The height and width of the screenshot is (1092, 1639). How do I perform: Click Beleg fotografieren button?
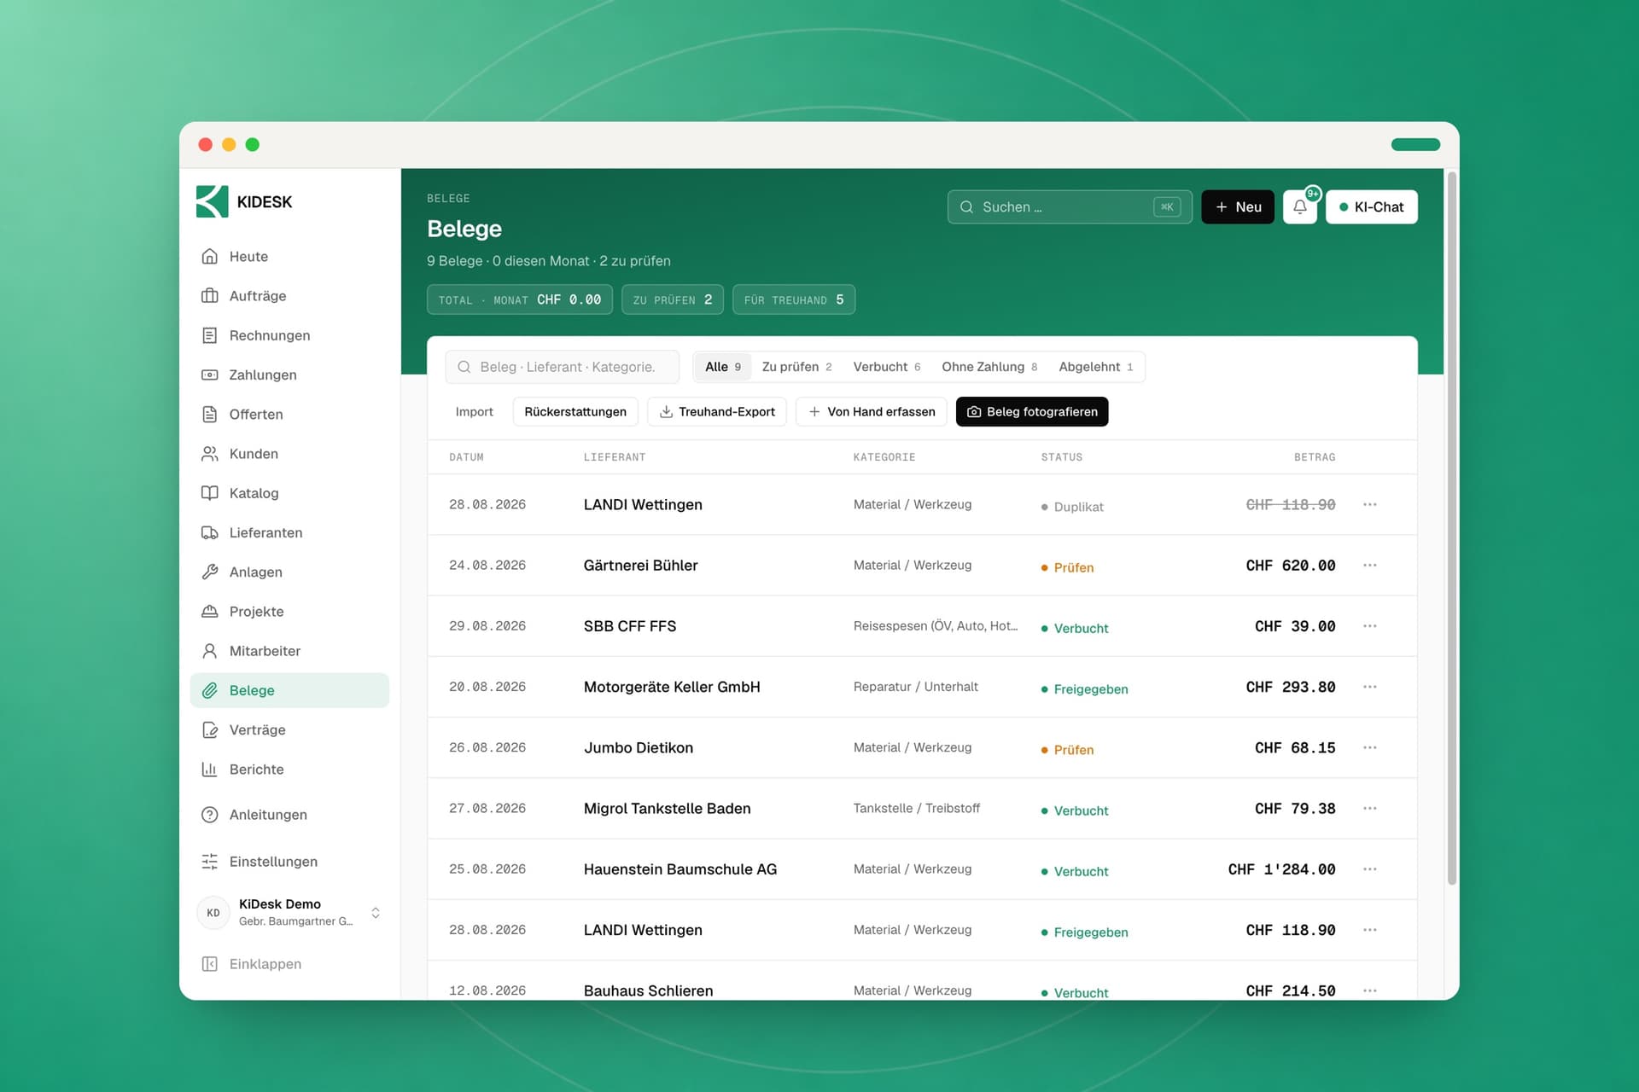[1032, 411]
